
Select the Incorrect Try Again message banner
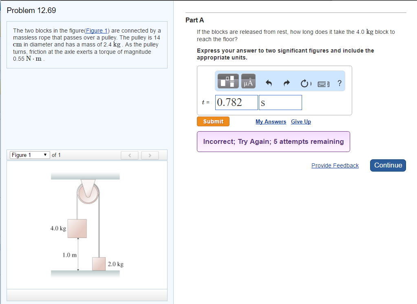(273, 141)
